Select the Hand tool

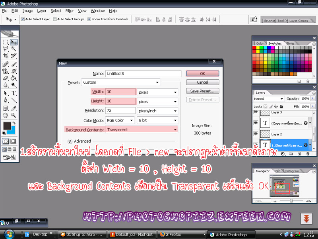coord(6,115)
